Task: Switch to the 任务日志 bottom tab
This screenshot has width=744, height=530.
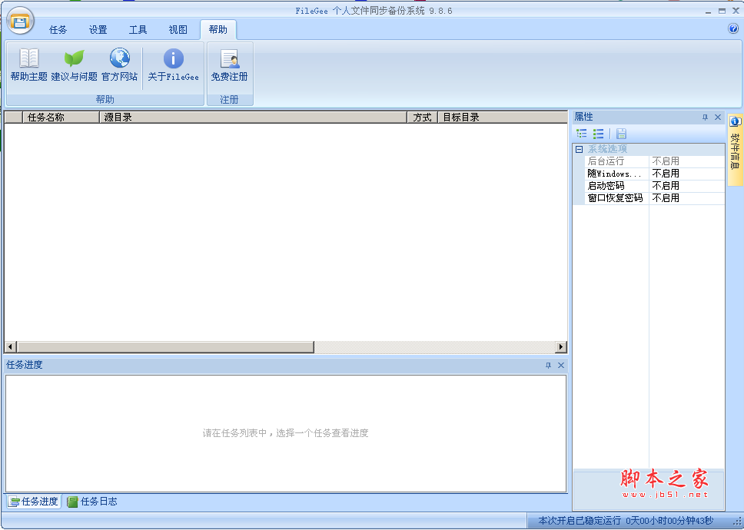Action: [x=92, y=502]
